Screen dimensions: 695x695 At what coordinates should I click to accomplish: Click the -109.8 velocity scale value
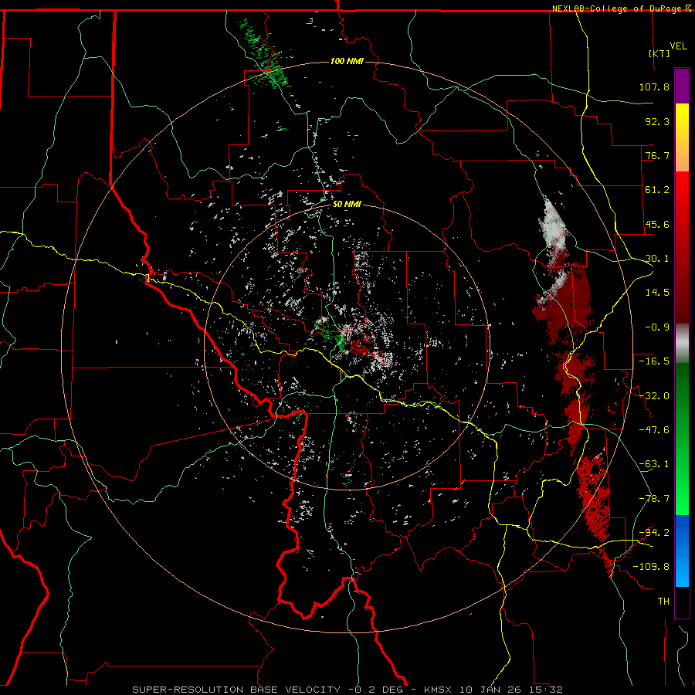coord(651,567)
